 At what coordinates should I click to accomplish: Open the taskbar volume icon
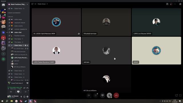pos(167,101)
